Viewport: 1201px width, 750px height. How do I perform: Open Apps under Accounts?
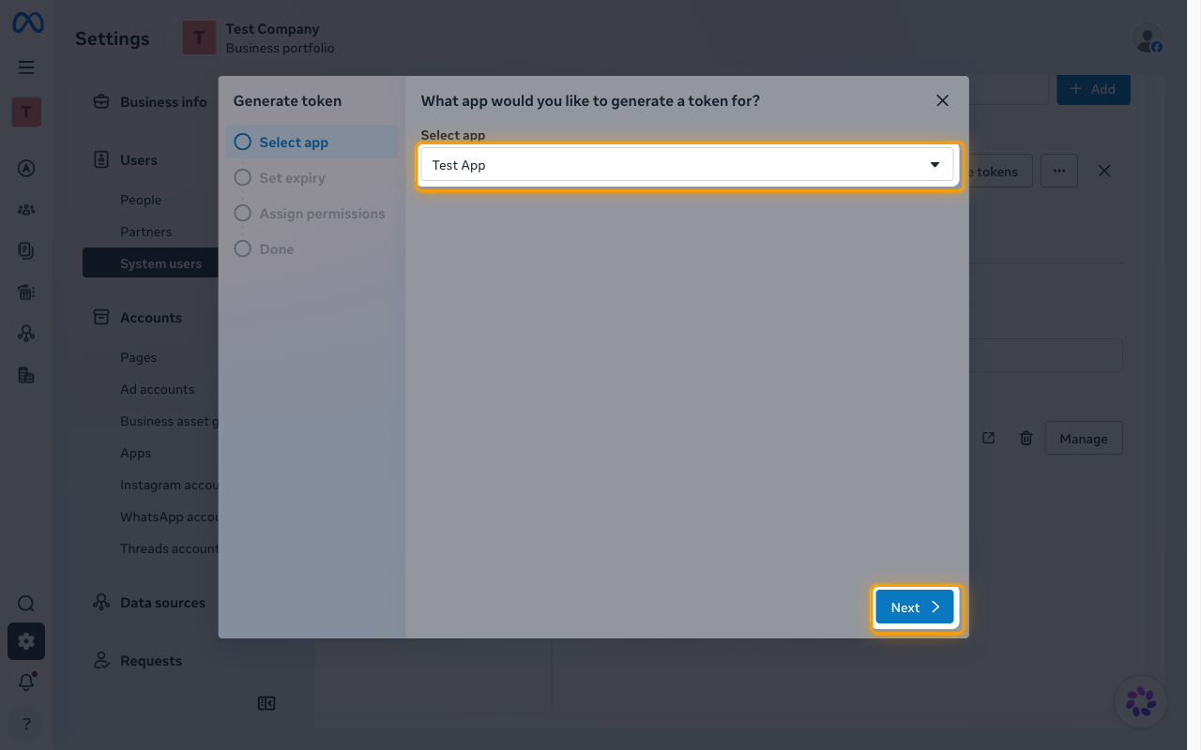(x=135, y=453)
